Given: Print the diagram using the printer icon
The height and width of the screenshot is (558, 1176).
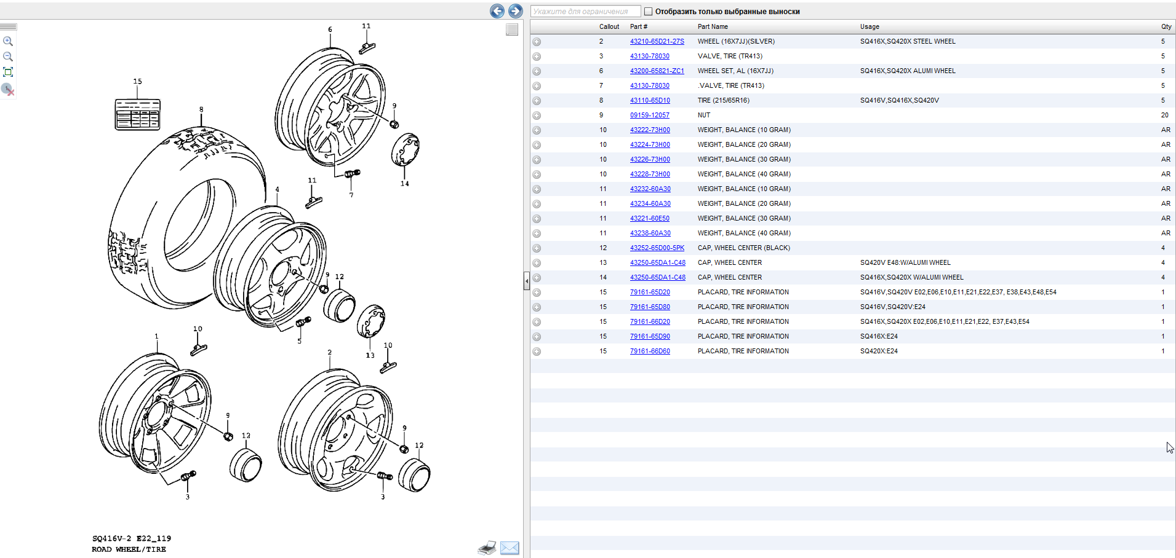Looking at the screenshot, I should (x=487, y=548).
